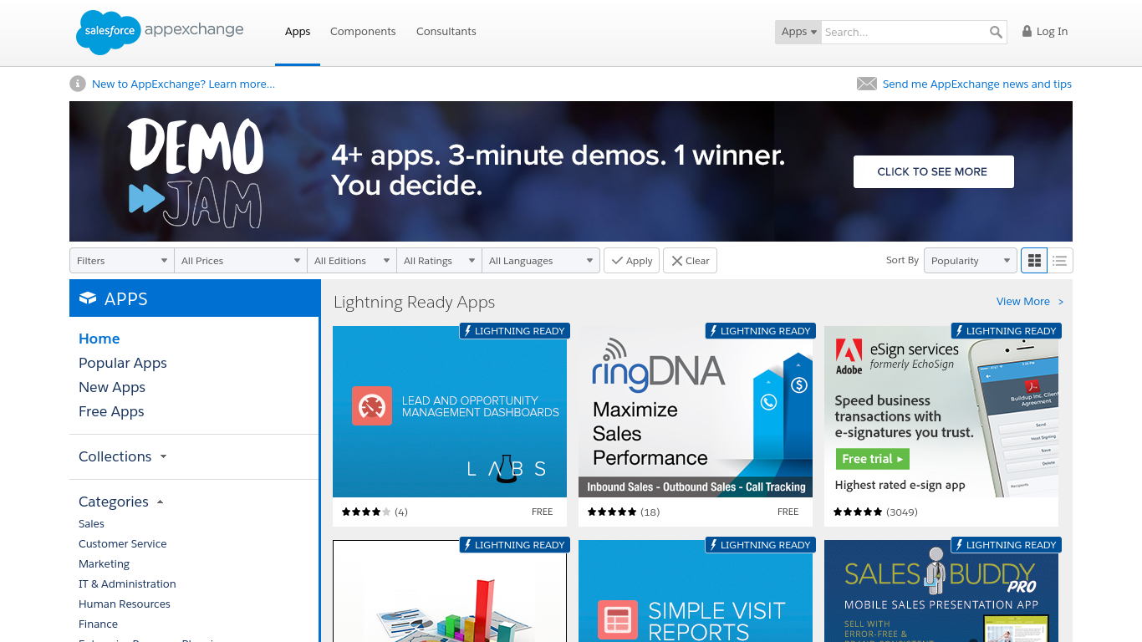This screenshot has height=642, width=1142.
Task: Click the Lightning Ready badge on the eSign card
Action: 1007,331
